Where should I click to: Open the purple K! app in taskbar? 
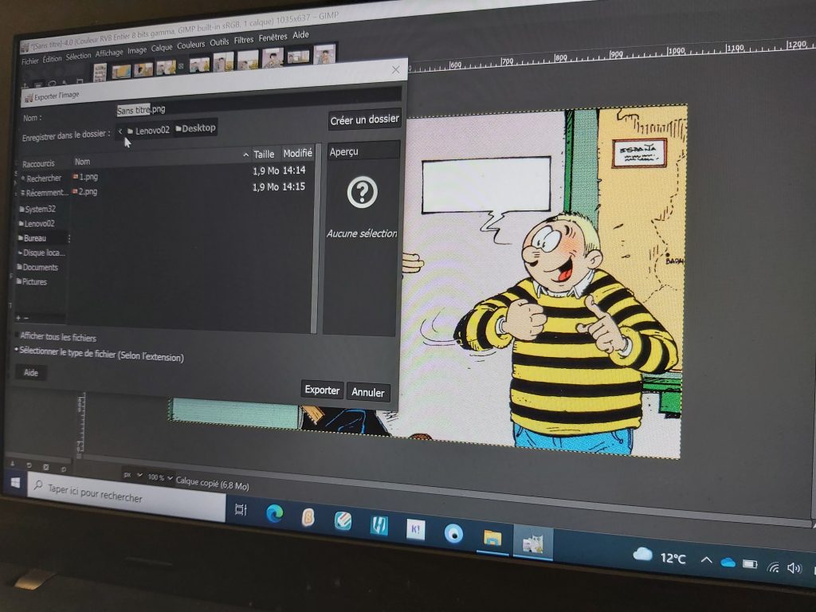pyautogui.click(x=415, y=529)
